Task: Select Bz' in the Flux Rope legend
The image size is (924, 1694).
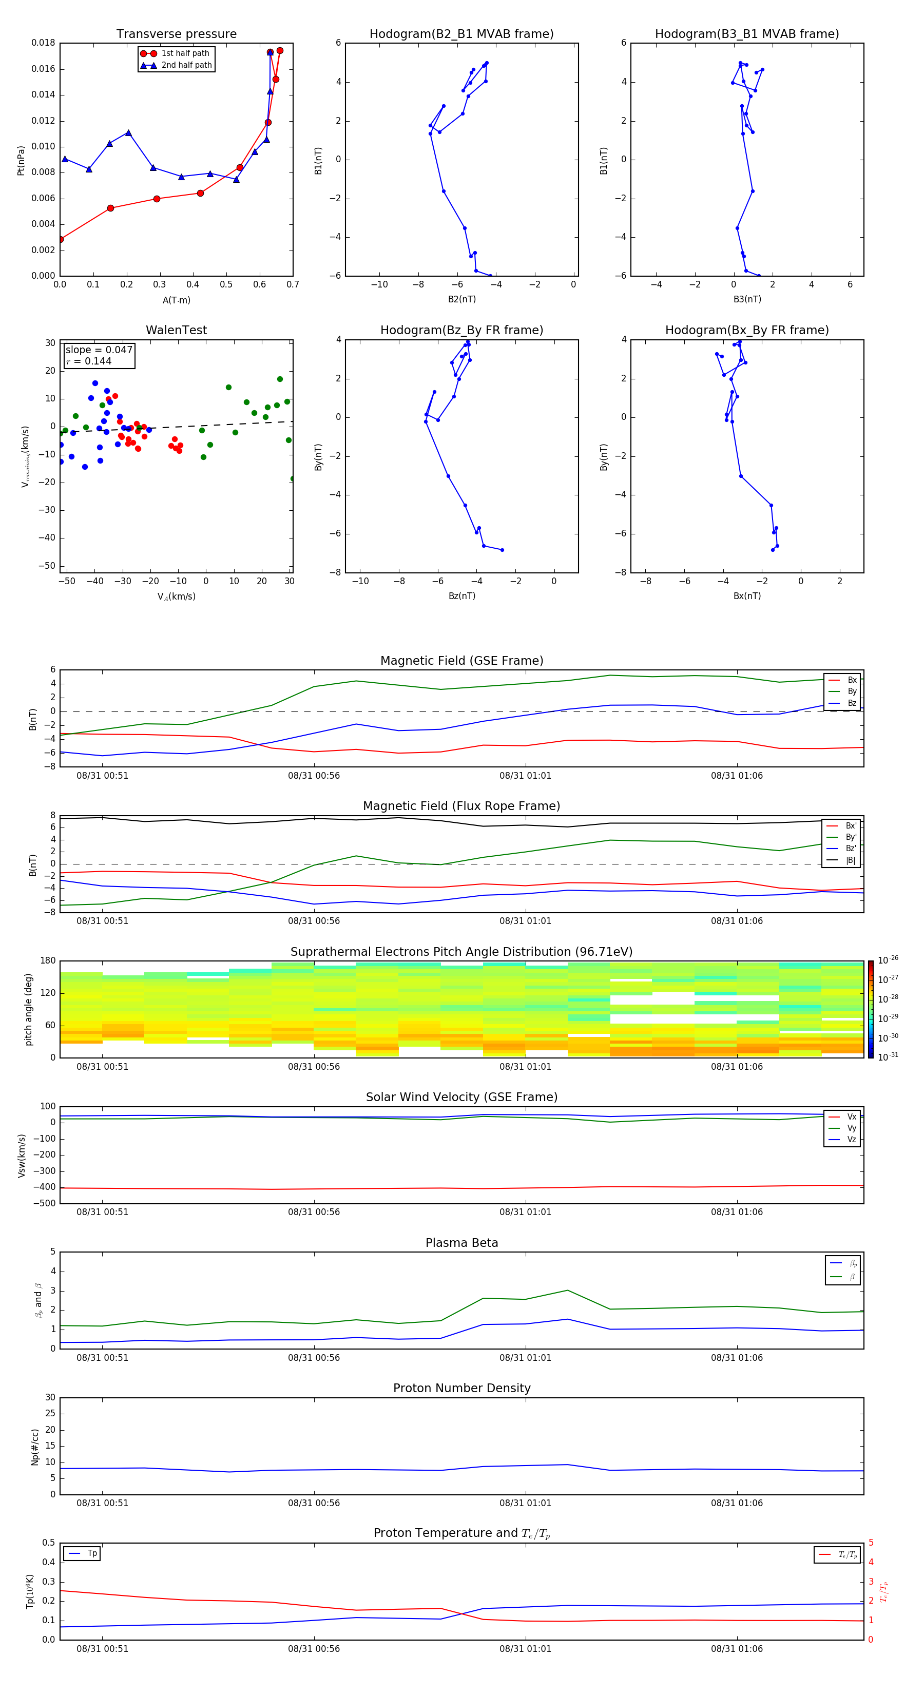Action: coord(841,849)
